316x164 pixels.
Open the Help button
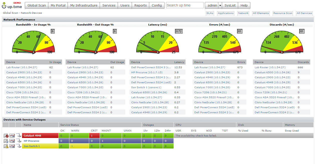[244, 5]
